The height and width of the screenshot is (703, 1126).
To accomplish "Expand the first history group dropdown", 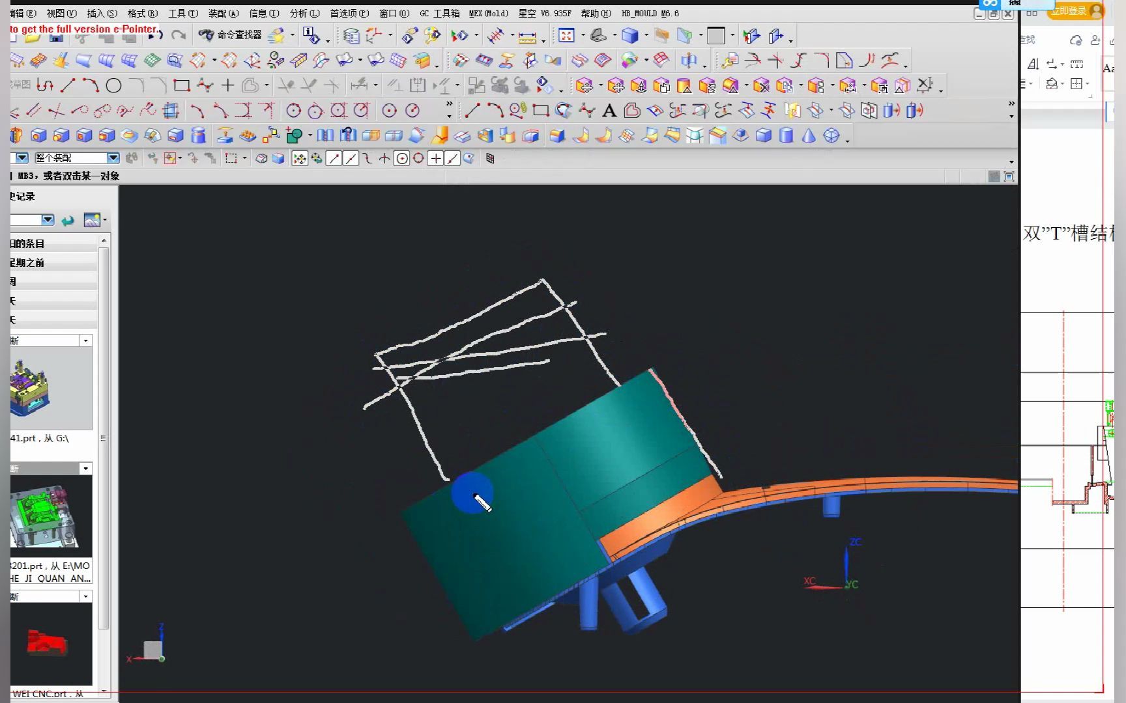I will click(85, 340).
